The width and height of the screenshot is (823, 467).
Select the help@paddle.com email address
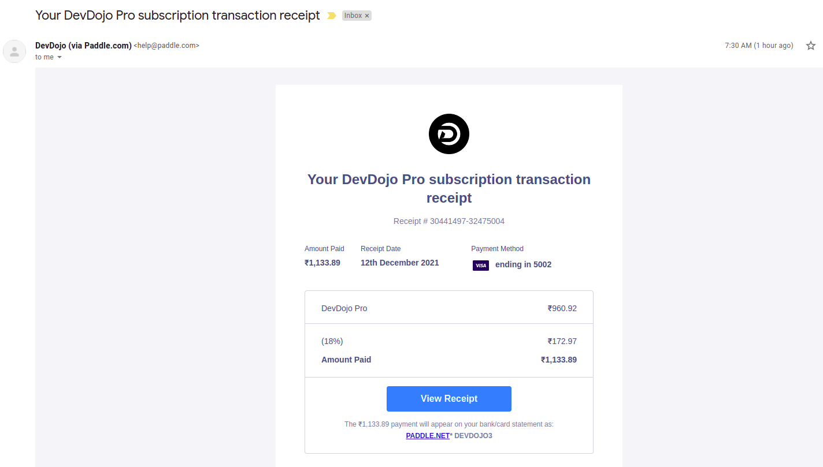click(166, 46)
